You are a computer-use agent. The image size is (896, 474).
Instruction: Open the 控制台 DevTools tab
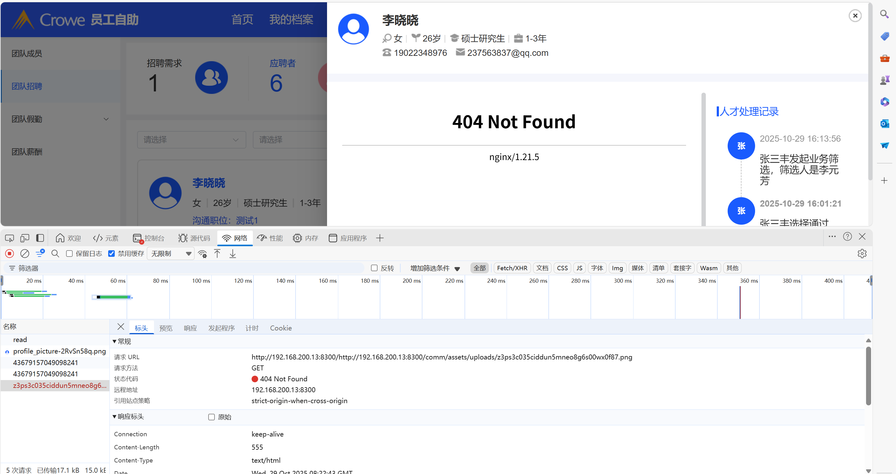149,238
